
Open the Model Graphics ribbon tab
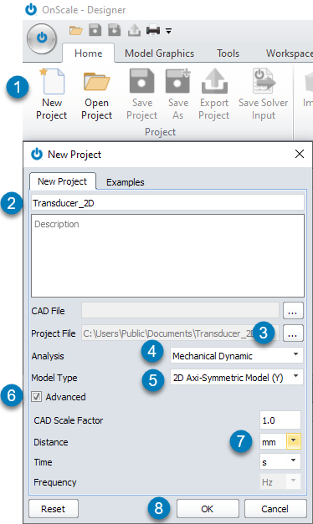(159, 53)
